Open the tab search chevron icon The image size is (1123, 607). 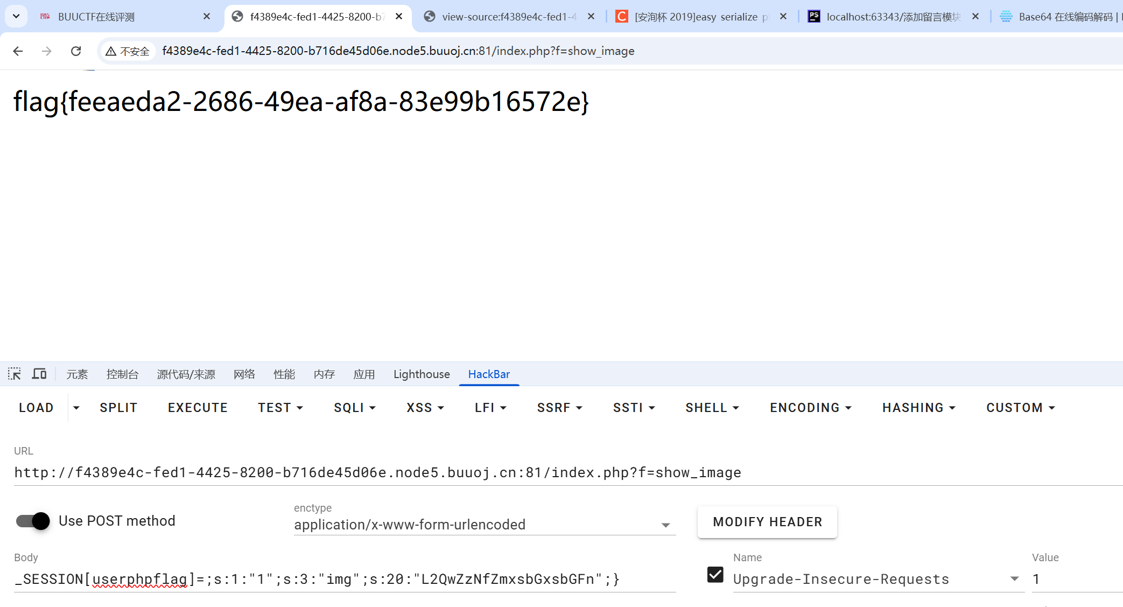pos(16,16)
